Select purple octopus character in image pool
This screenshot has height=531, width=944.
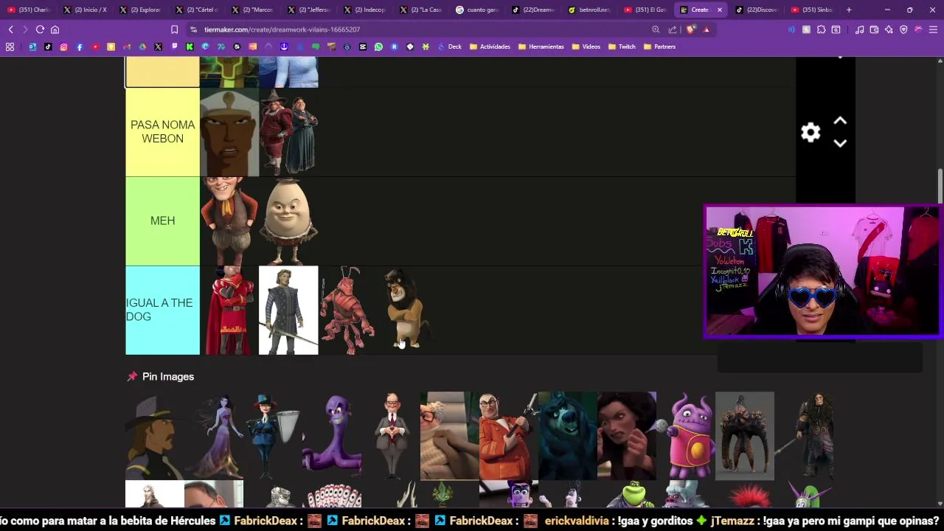point(332,436)
